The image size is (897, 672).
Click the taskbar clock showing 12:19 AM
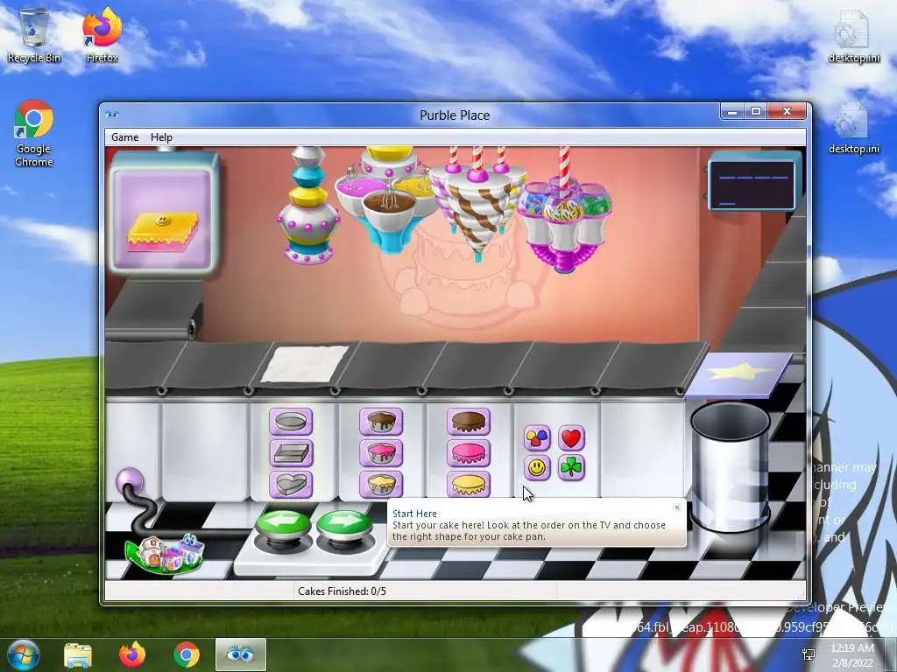click(x=852, y=655)
